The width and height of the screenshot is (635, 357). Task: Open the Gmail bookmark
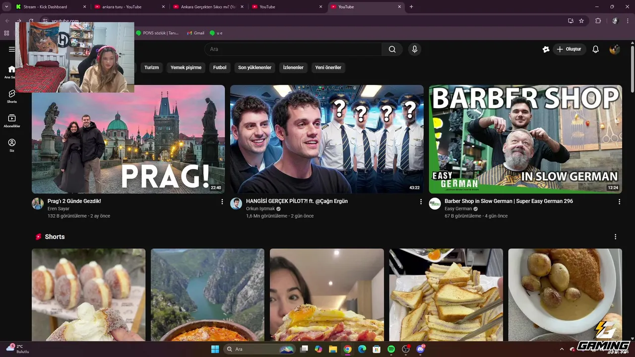(195, 33)
